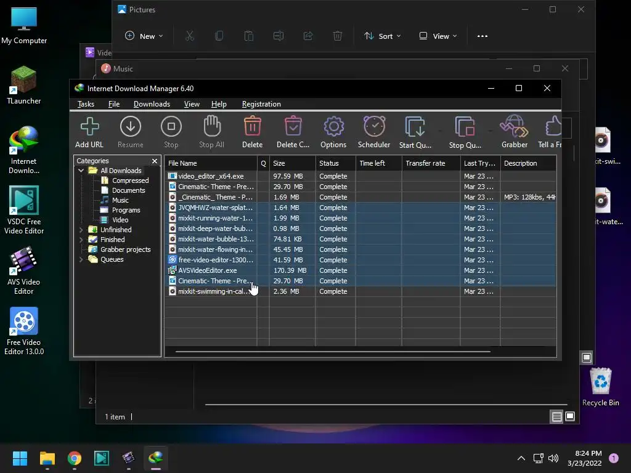The height and width of the screenshot is (473, 631).
Task: Switch Music window to details view icon
Action: pos(556,417)
